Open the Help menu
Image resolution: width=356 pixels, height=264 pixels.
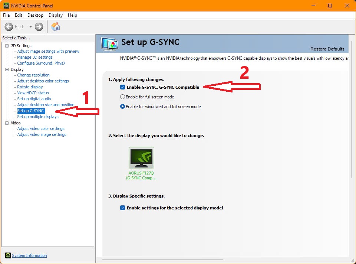72,15
